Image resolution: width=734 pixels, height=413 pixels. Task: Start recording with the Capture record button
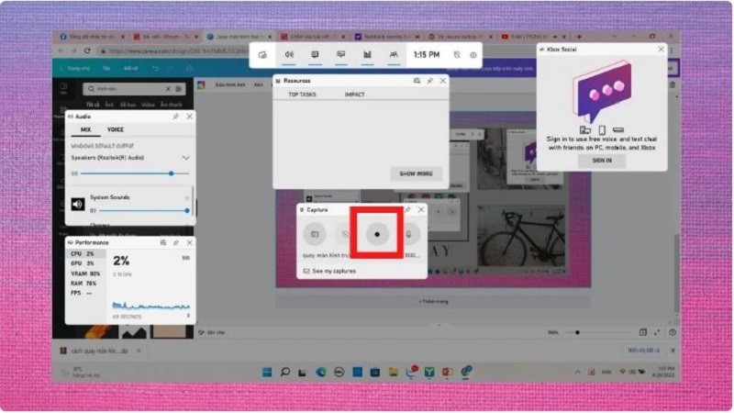376,235
